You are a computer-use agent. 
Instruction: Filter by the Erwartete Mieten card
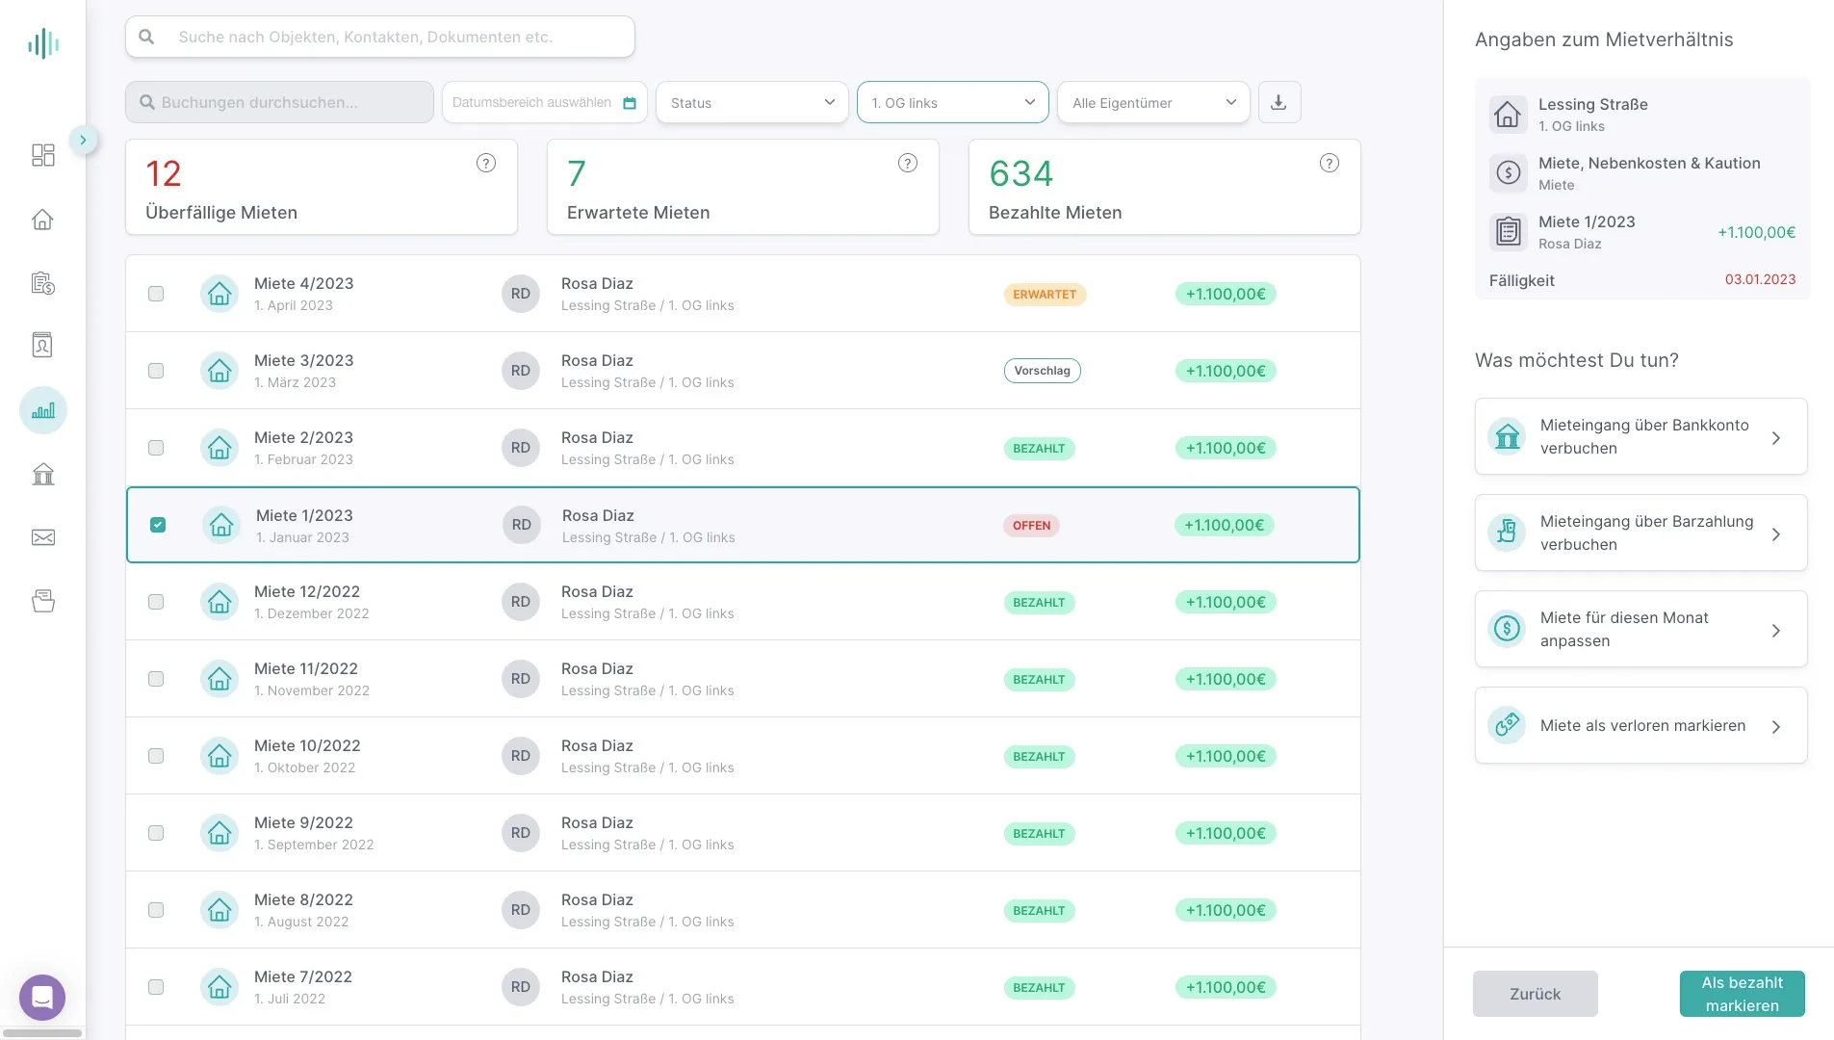(743, 187)
